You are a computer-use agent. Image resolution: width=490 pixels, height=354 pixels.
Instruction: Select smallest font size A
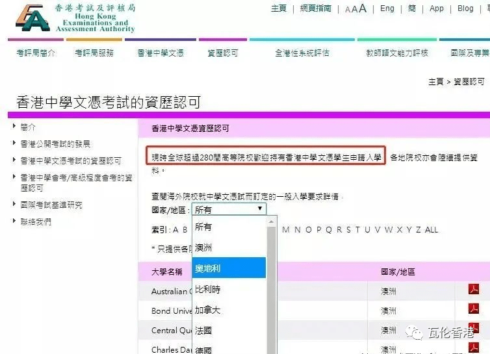click(348, 9)
